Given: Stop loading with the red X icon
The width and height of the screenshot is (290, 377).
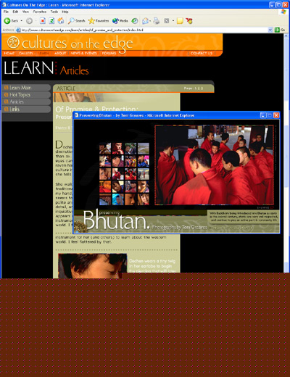Looking at the screenshot, I should (x=43, y=21).
